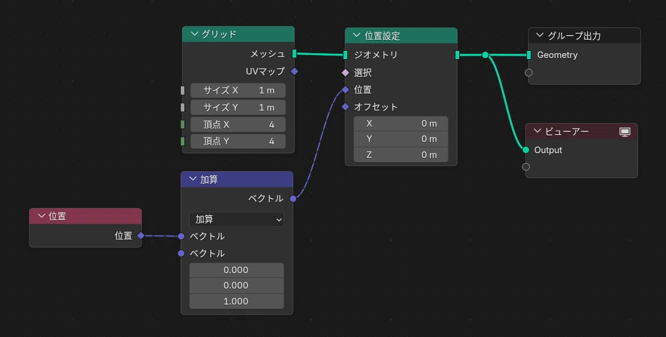666x337 pixels.
Task: Click the サイズ X input socket
Action: (183, 90)
